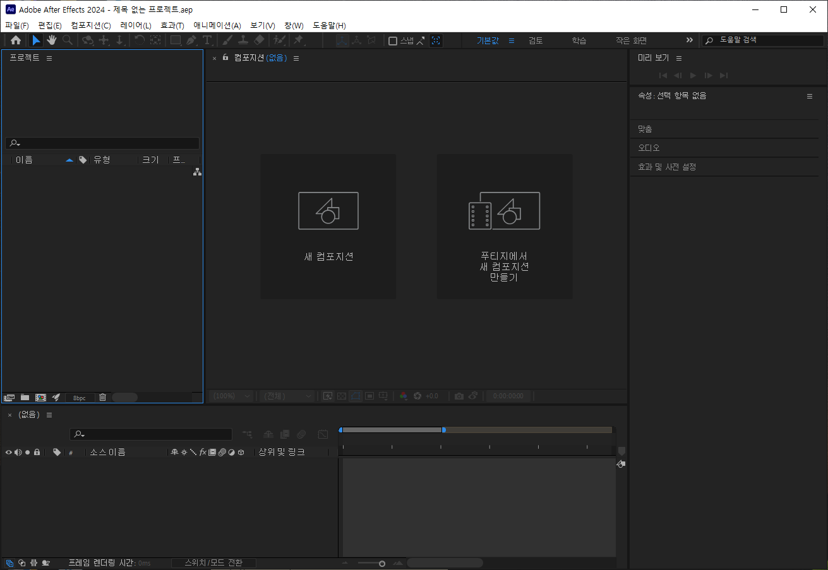
Task: Click the view axis mode icon
Action: (371, 40)
